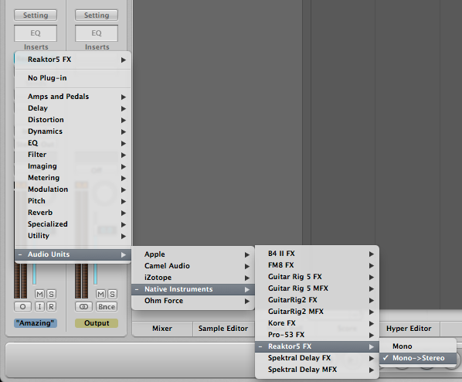The width and height of the screenshot is (462, 382).
Task: Adjust the Amazing channel blue volume fader
Action: coord(35,275)
